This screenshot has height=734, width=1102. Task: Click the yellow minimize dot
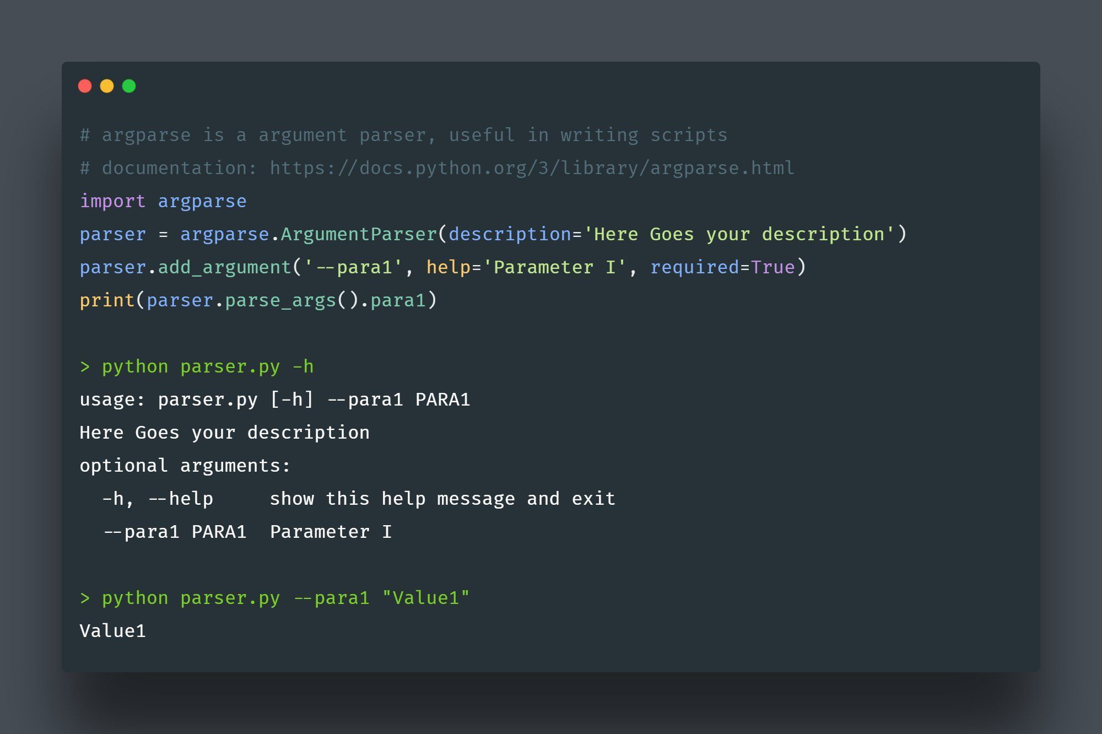point(107,86)
